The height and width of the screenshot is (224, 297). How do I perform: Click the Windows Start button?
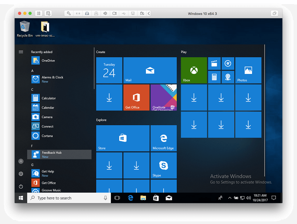[21, 198]
